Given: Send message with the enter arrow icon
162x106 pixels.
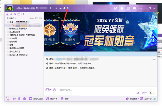Looking at the screenshot, I should tap(138, 93).
